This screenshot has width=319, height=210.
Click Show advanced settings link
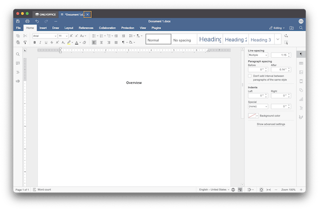click(271, 124)
